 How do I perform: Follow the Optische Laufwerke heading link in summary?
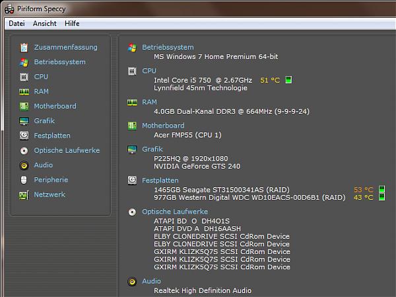[x=175, y=212]
